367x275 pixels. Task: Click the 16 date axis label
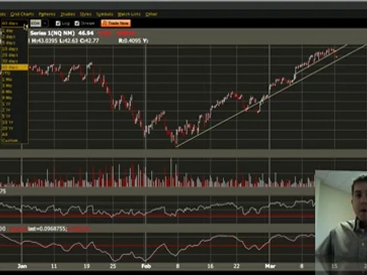pos(210,266)
